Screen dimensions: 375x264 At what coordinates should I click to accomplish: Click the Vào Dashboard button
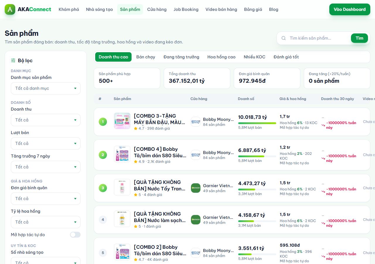click(x=350, y=9)
